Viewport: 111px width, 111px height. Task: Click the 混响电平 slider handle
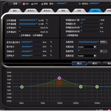32,51
